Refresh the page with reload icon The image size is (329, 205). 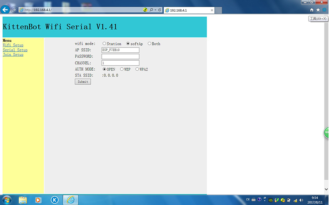click(x=160, y=10)
